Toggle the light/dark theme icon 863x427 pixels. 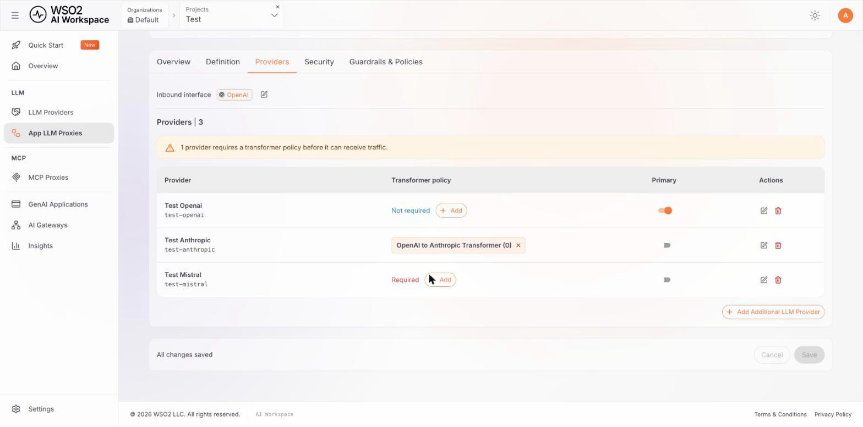coord(815,15)
